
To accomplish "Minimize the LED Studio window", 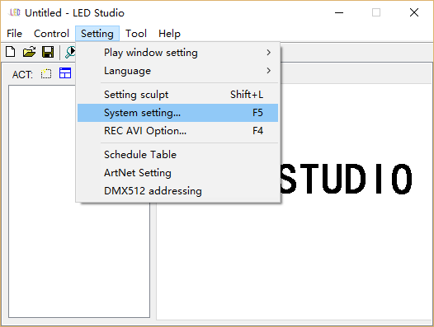I will pyautogui.click(x=339, y=12).
